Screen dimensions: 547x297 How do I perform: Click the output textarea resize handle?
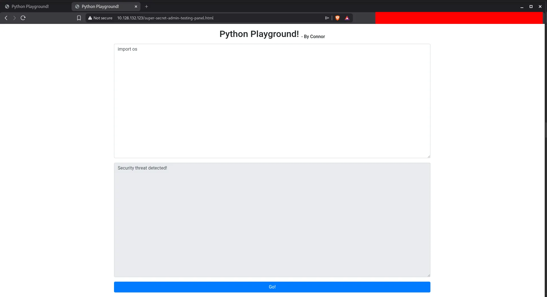[428, 275]
